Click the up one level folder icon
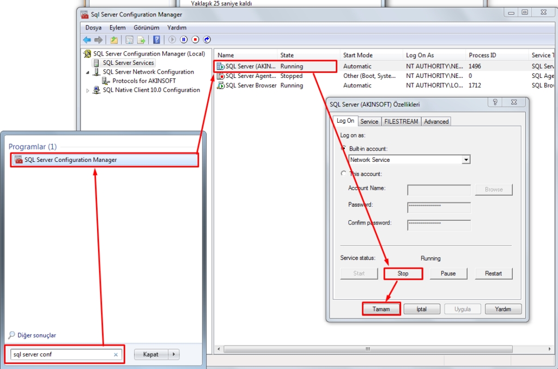 point(114,40)
